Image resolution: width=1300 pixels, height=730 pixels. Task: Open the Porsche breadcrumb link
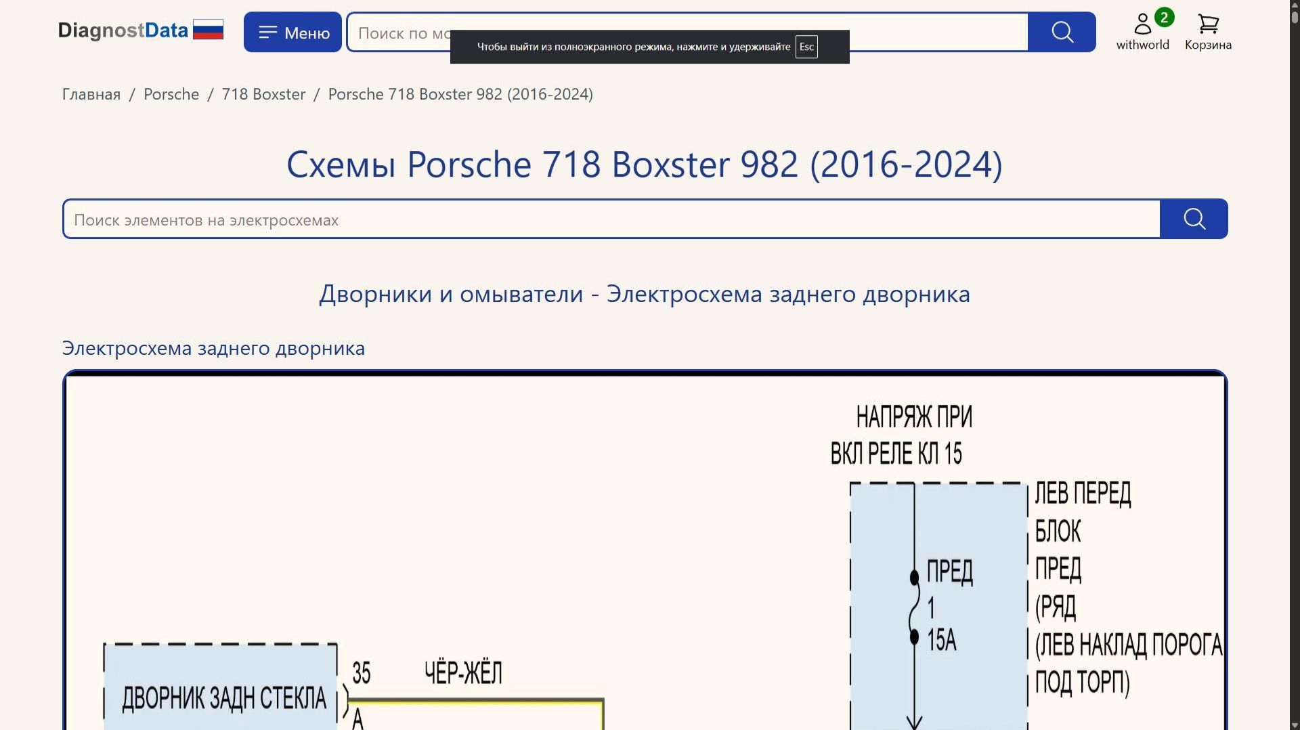171,94
